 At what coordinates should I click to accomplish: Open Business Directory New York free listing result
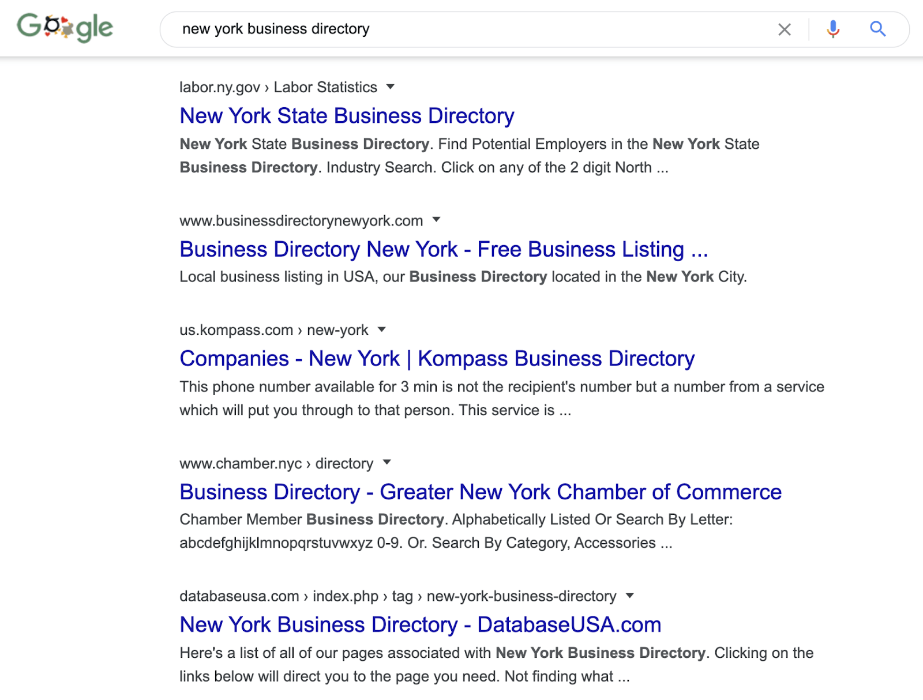point(444,249)
